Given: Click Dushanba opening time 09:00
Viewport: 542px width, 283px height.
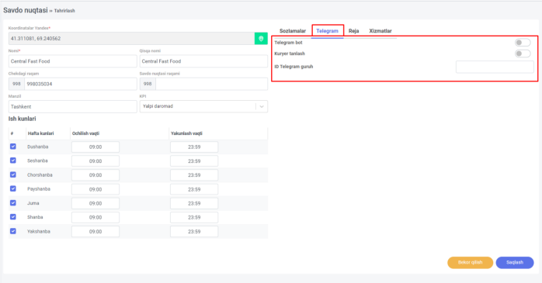Looking at the screenshot, I should pos(96,147).
